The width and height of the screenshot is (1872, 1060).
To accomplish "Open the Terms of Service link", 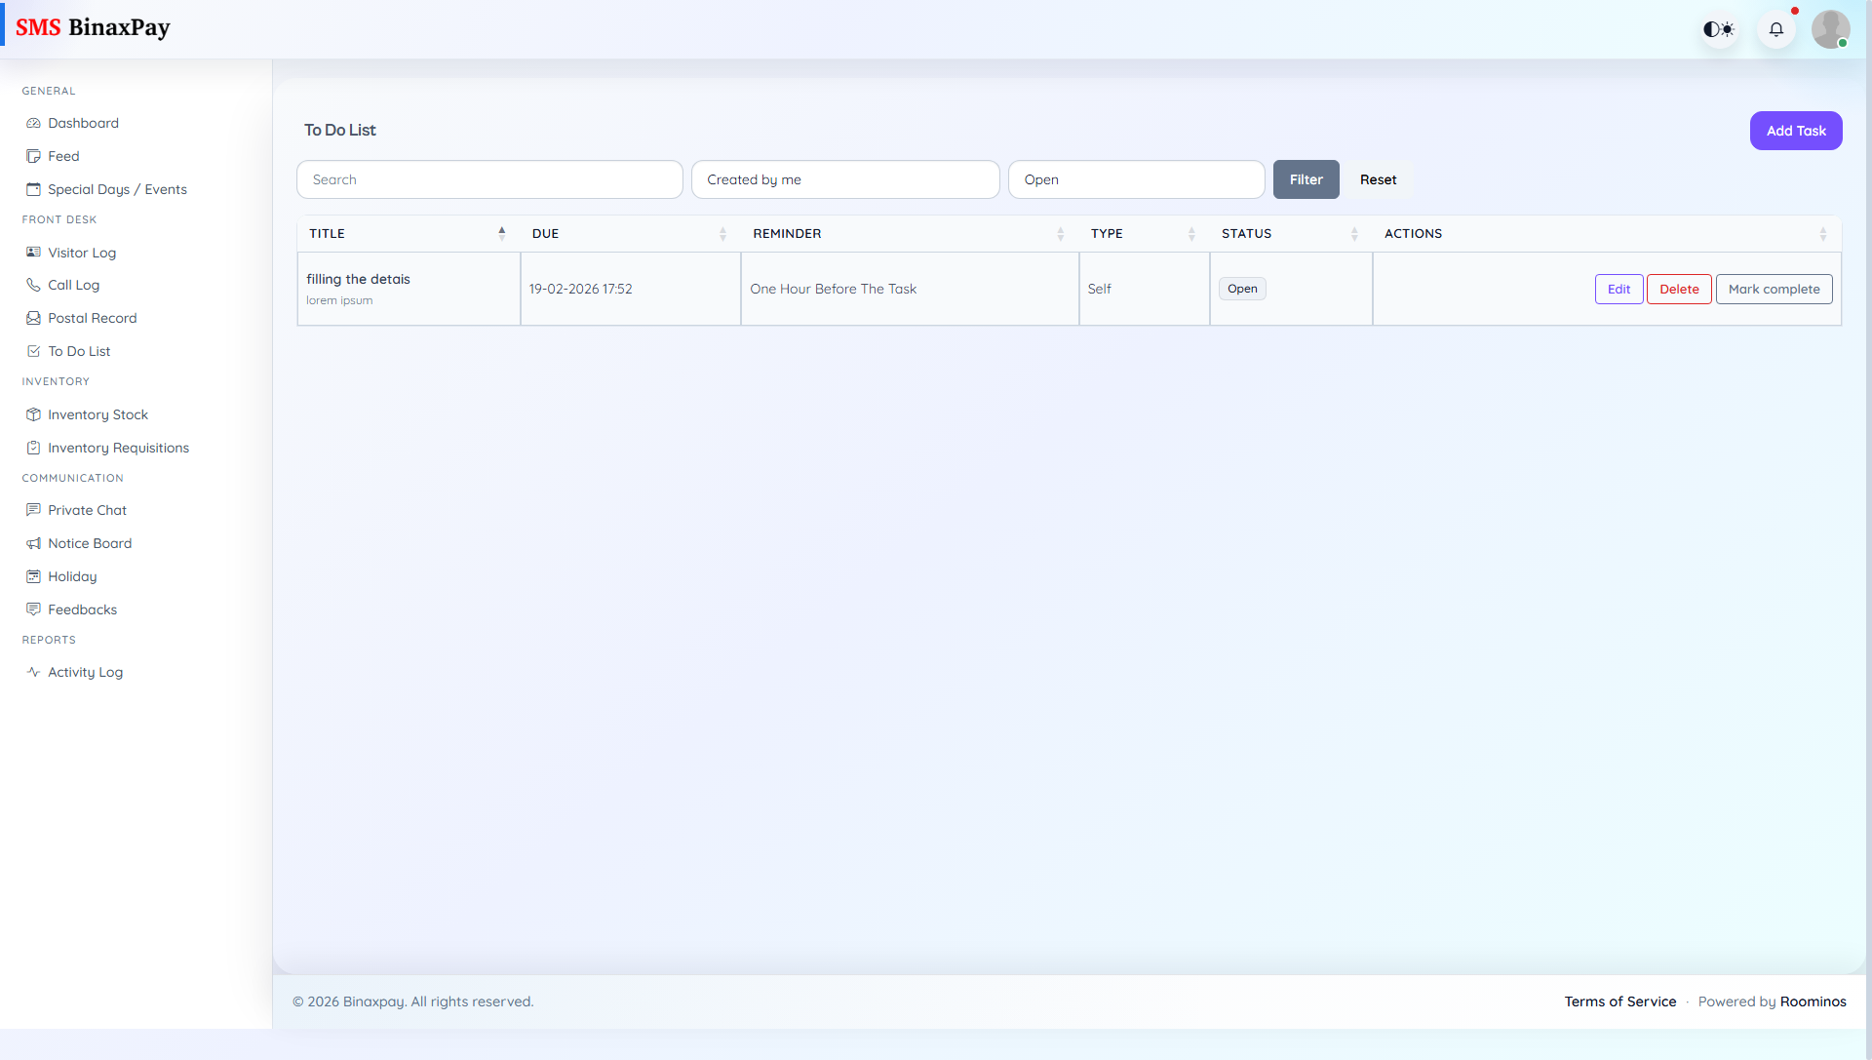I will [1619, 1001].
